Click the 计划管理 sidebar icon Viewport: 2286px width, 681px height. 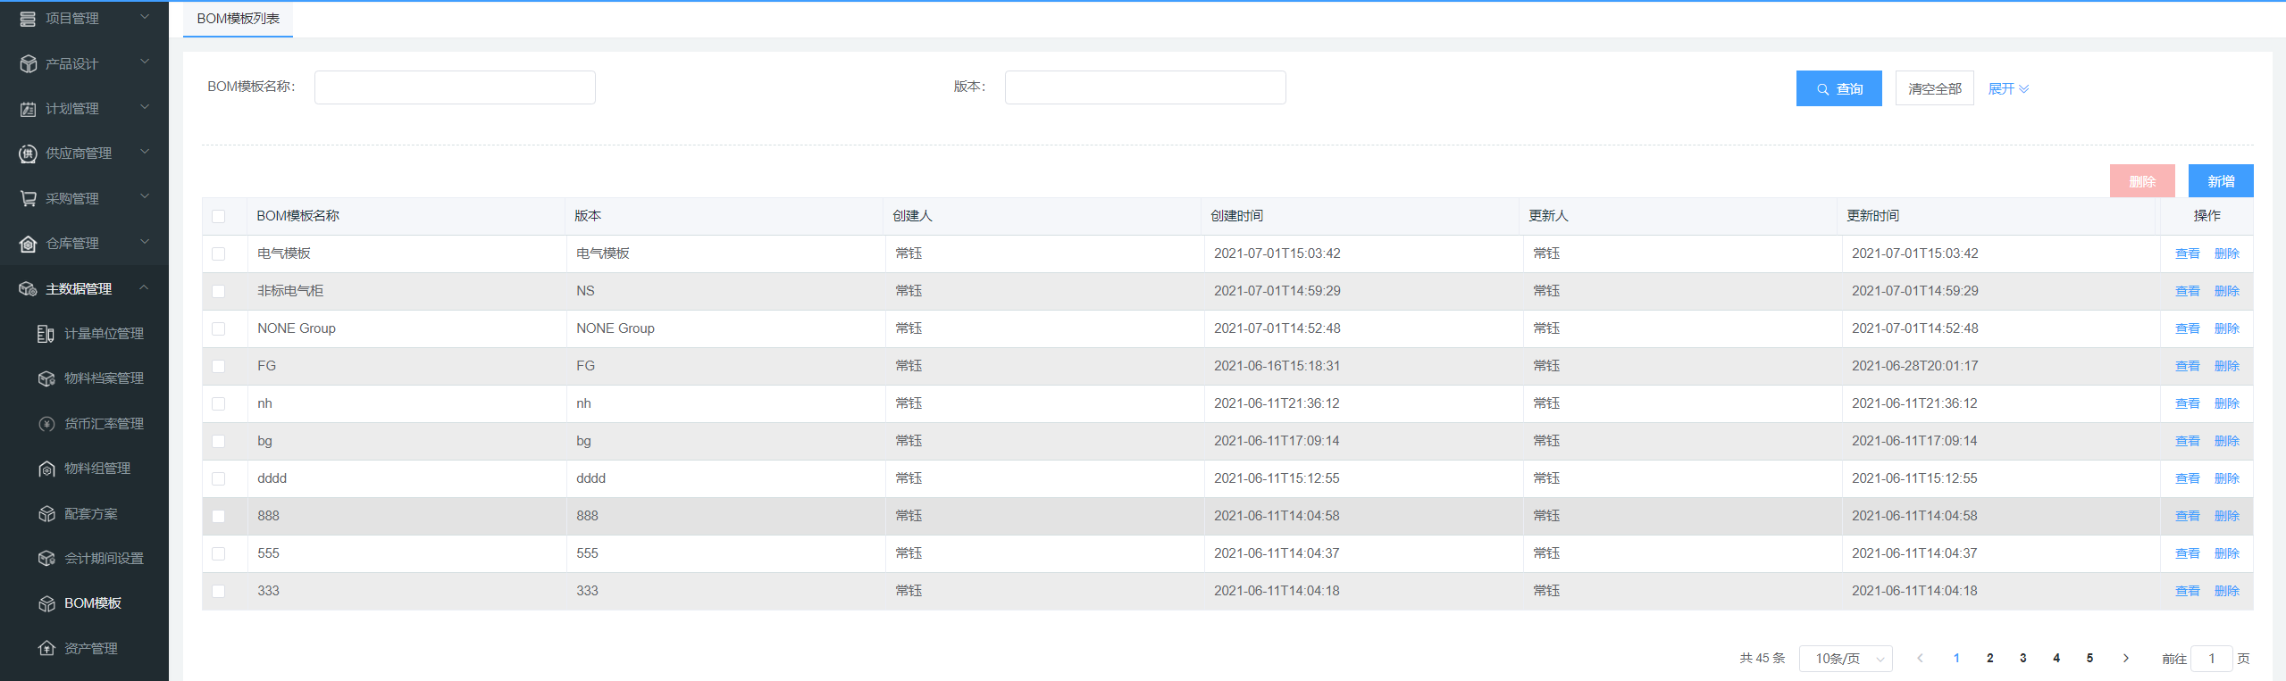28,109
